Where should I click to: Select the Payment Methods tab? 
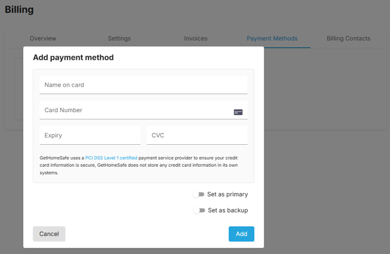tap(272, 38)
